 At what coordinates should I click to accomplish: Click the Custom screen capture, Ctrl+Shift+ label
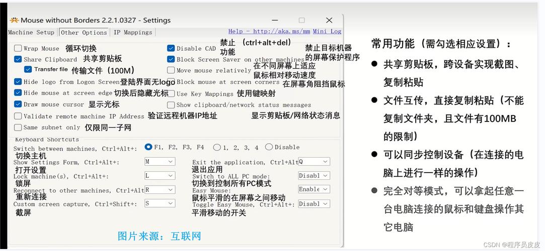click(75, 204)
